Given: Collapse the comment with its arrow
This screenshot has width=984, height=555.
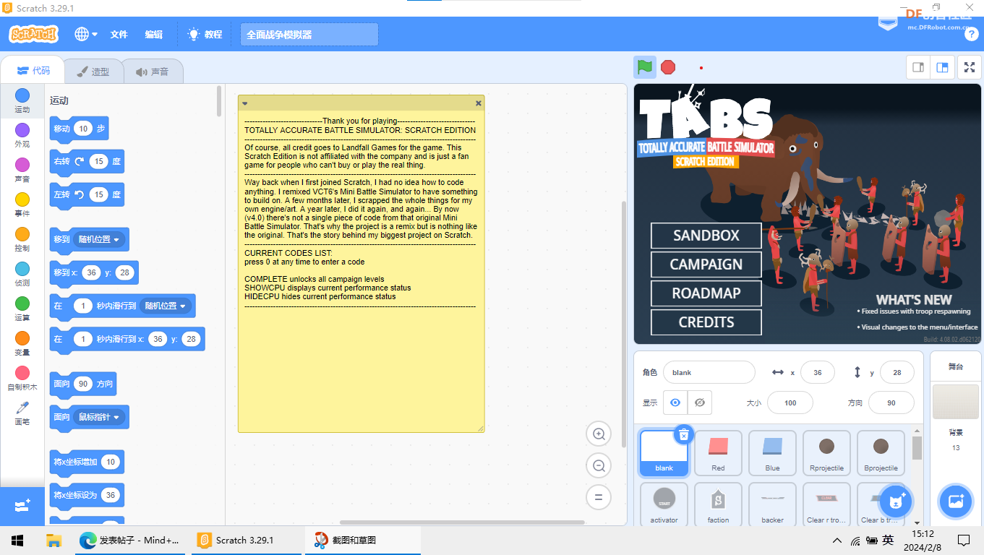Looking at the screenshot, I should [x=244, y=103].
